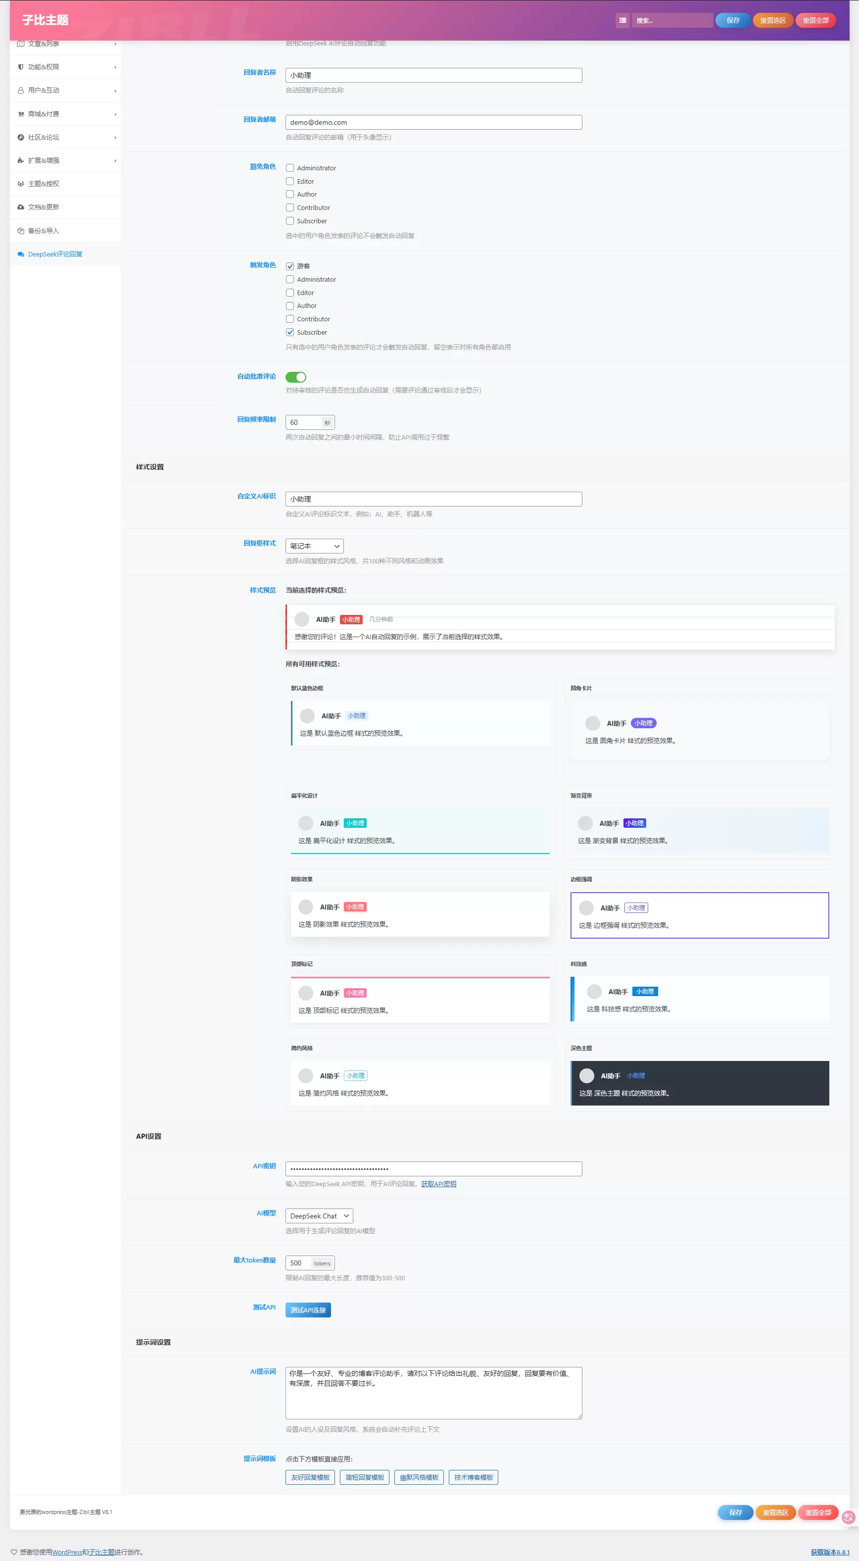Click the blue 保存 button in the header

[x=733, y=20]
